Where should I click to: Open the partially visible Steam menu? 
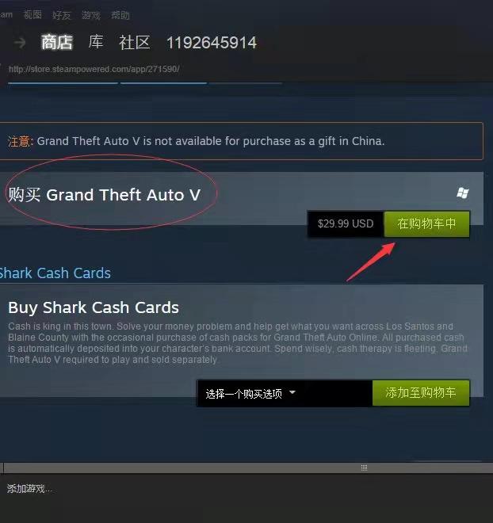pyautogui.click(x=6, y=15)
